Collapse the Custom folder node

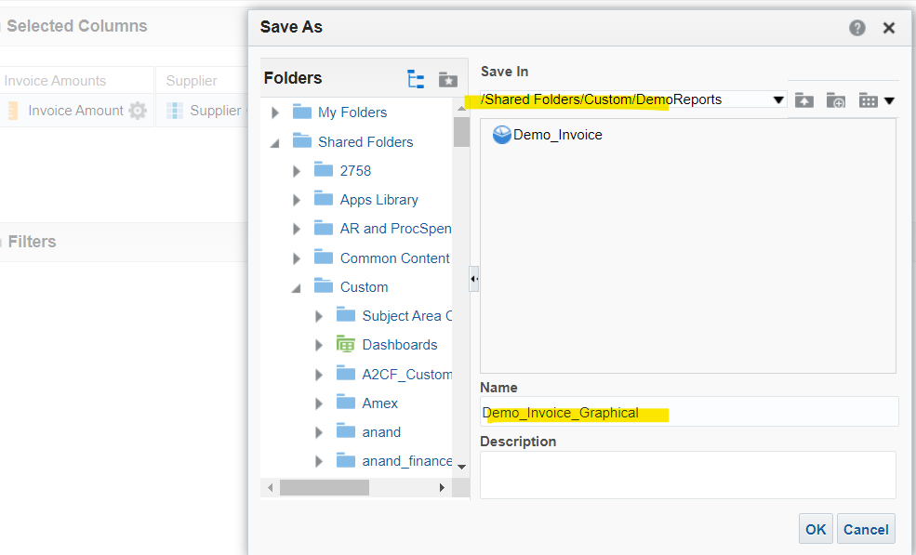click(x=296, y=288)
